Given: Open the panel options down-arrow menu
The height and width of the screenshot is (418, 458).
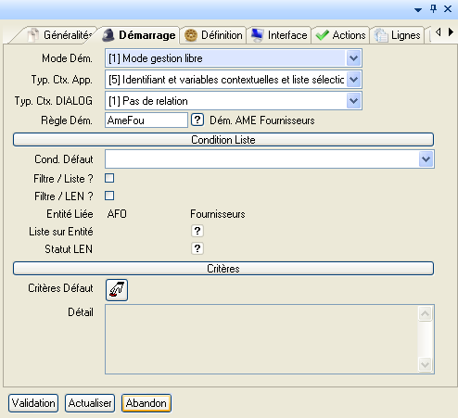Looking at the screenshot, I should coord(418,10).
